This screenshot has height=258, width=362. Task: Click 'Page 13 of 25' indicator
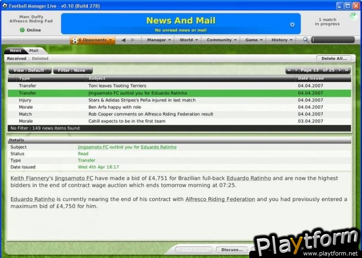pos(318,70)
